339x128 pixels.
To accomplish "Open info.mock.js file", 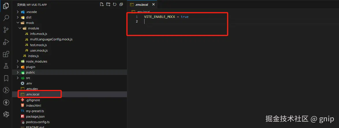I will (x=70, y=34).
